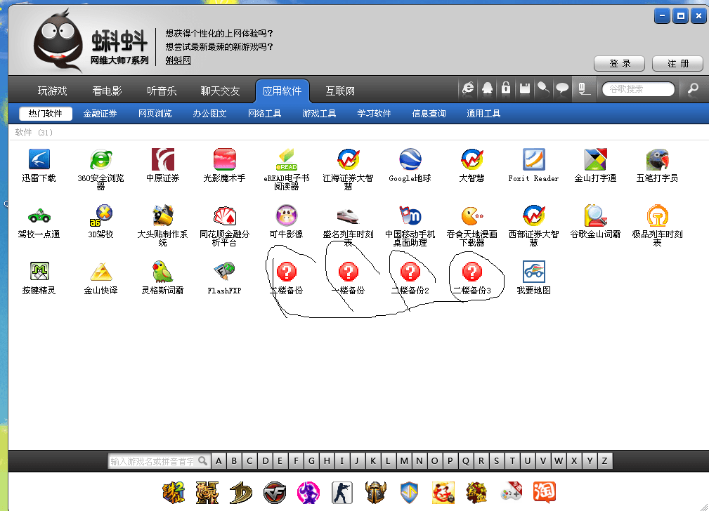Open the 360安全浏览器 icon
The height and width of the screenshot is (511, 709).
point(101,160)
